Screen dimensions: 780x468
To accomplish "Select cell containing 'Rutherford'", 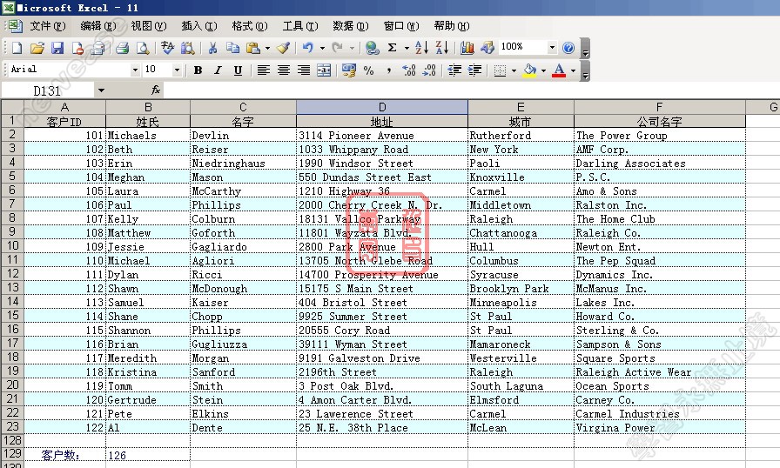I will (x=521, y=135).
